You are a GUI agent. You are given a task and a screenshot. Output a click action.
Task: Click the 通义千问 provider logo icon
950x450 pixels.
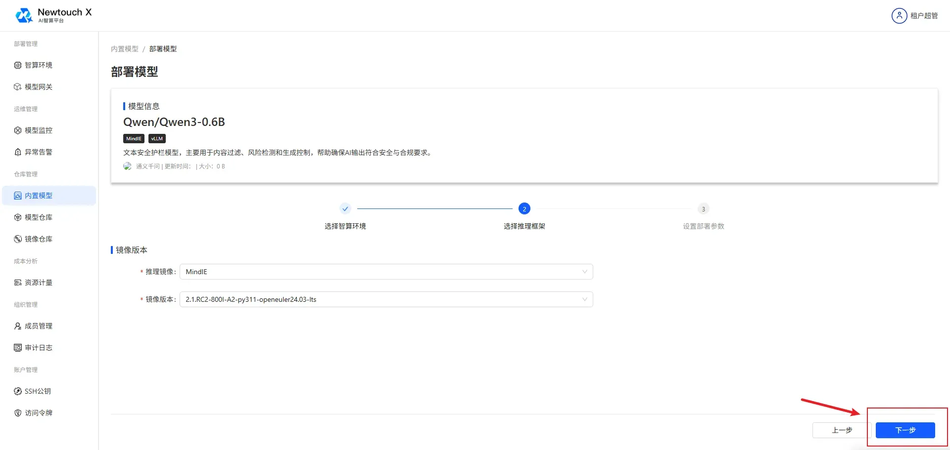click(127, 166)
